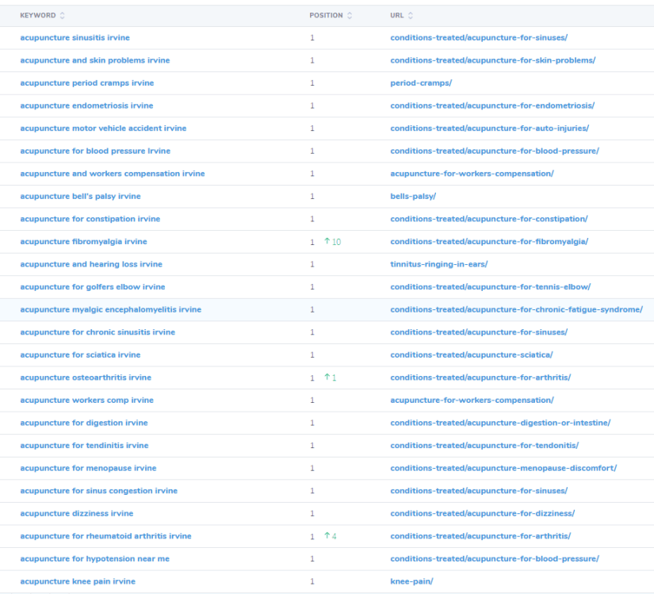Viewport: 654px width, 594px height.
Task: Sort by the Keyword column arrows
Action: pos(62,15)
